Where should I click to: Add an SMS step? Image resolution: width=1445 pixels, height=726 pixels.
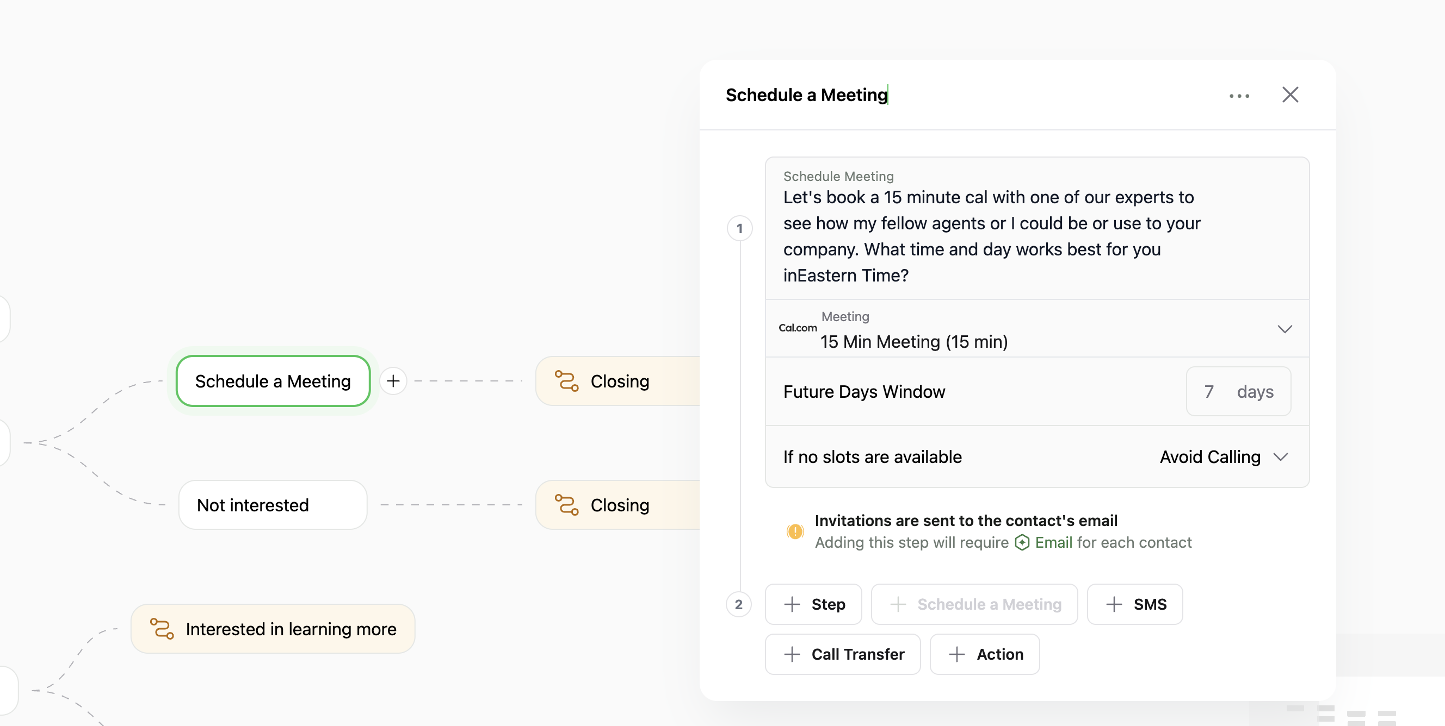tap(1134, 604)
